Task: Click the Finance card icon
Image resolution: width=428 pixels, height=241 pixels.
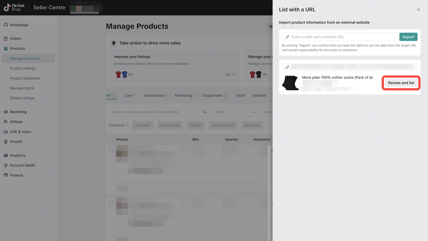Action: point(6,175)
